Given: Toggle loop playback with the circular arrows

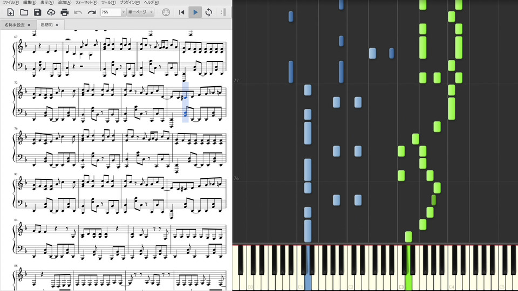Looking at the screenshot, I should [208, 12].
